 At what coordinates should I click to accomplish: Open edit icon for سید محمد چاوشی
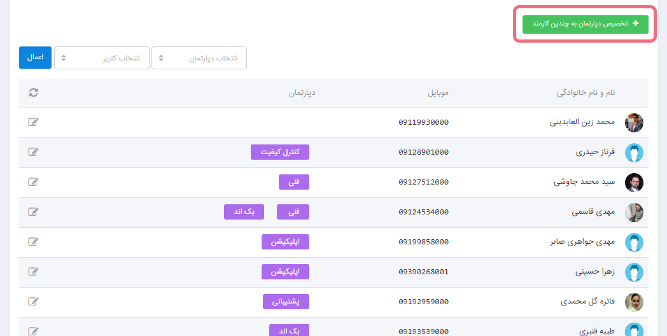pos(34,182)
